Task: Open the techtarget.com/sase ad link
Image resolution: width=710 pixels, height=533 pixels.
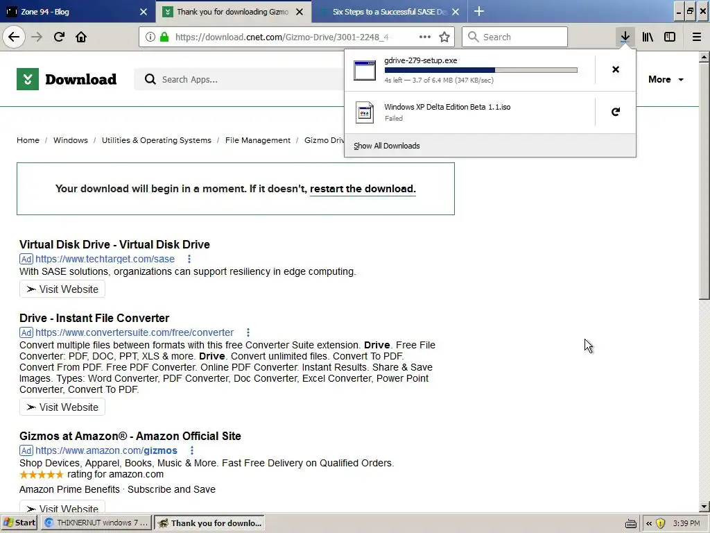Action: click(x=105, y=259)
